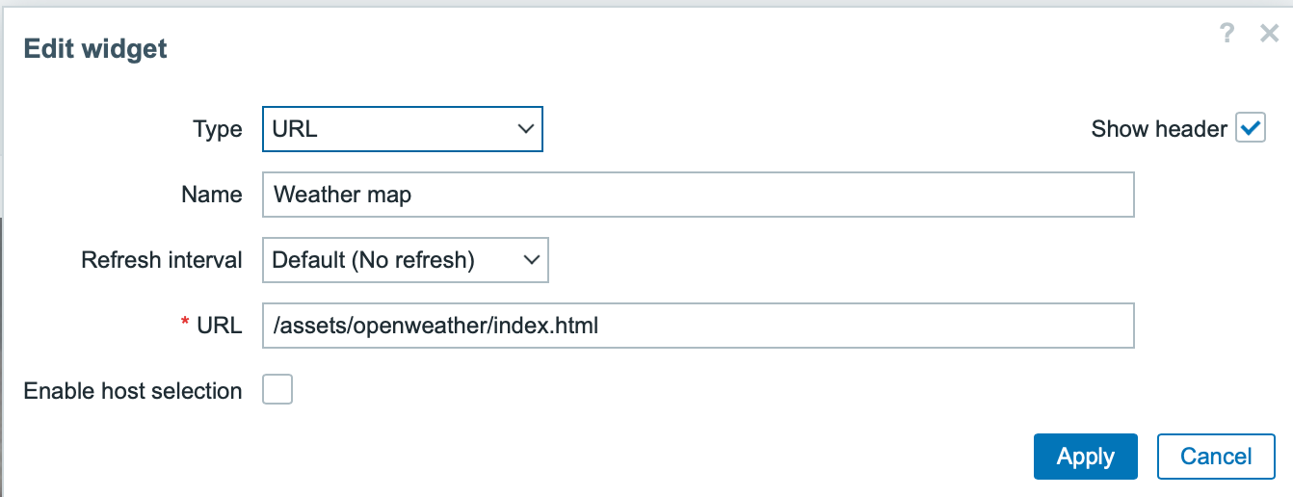The height and width of the screenshot is (497, 1293).
Task: Click the Edit widget dialog title
Action: 95,49
